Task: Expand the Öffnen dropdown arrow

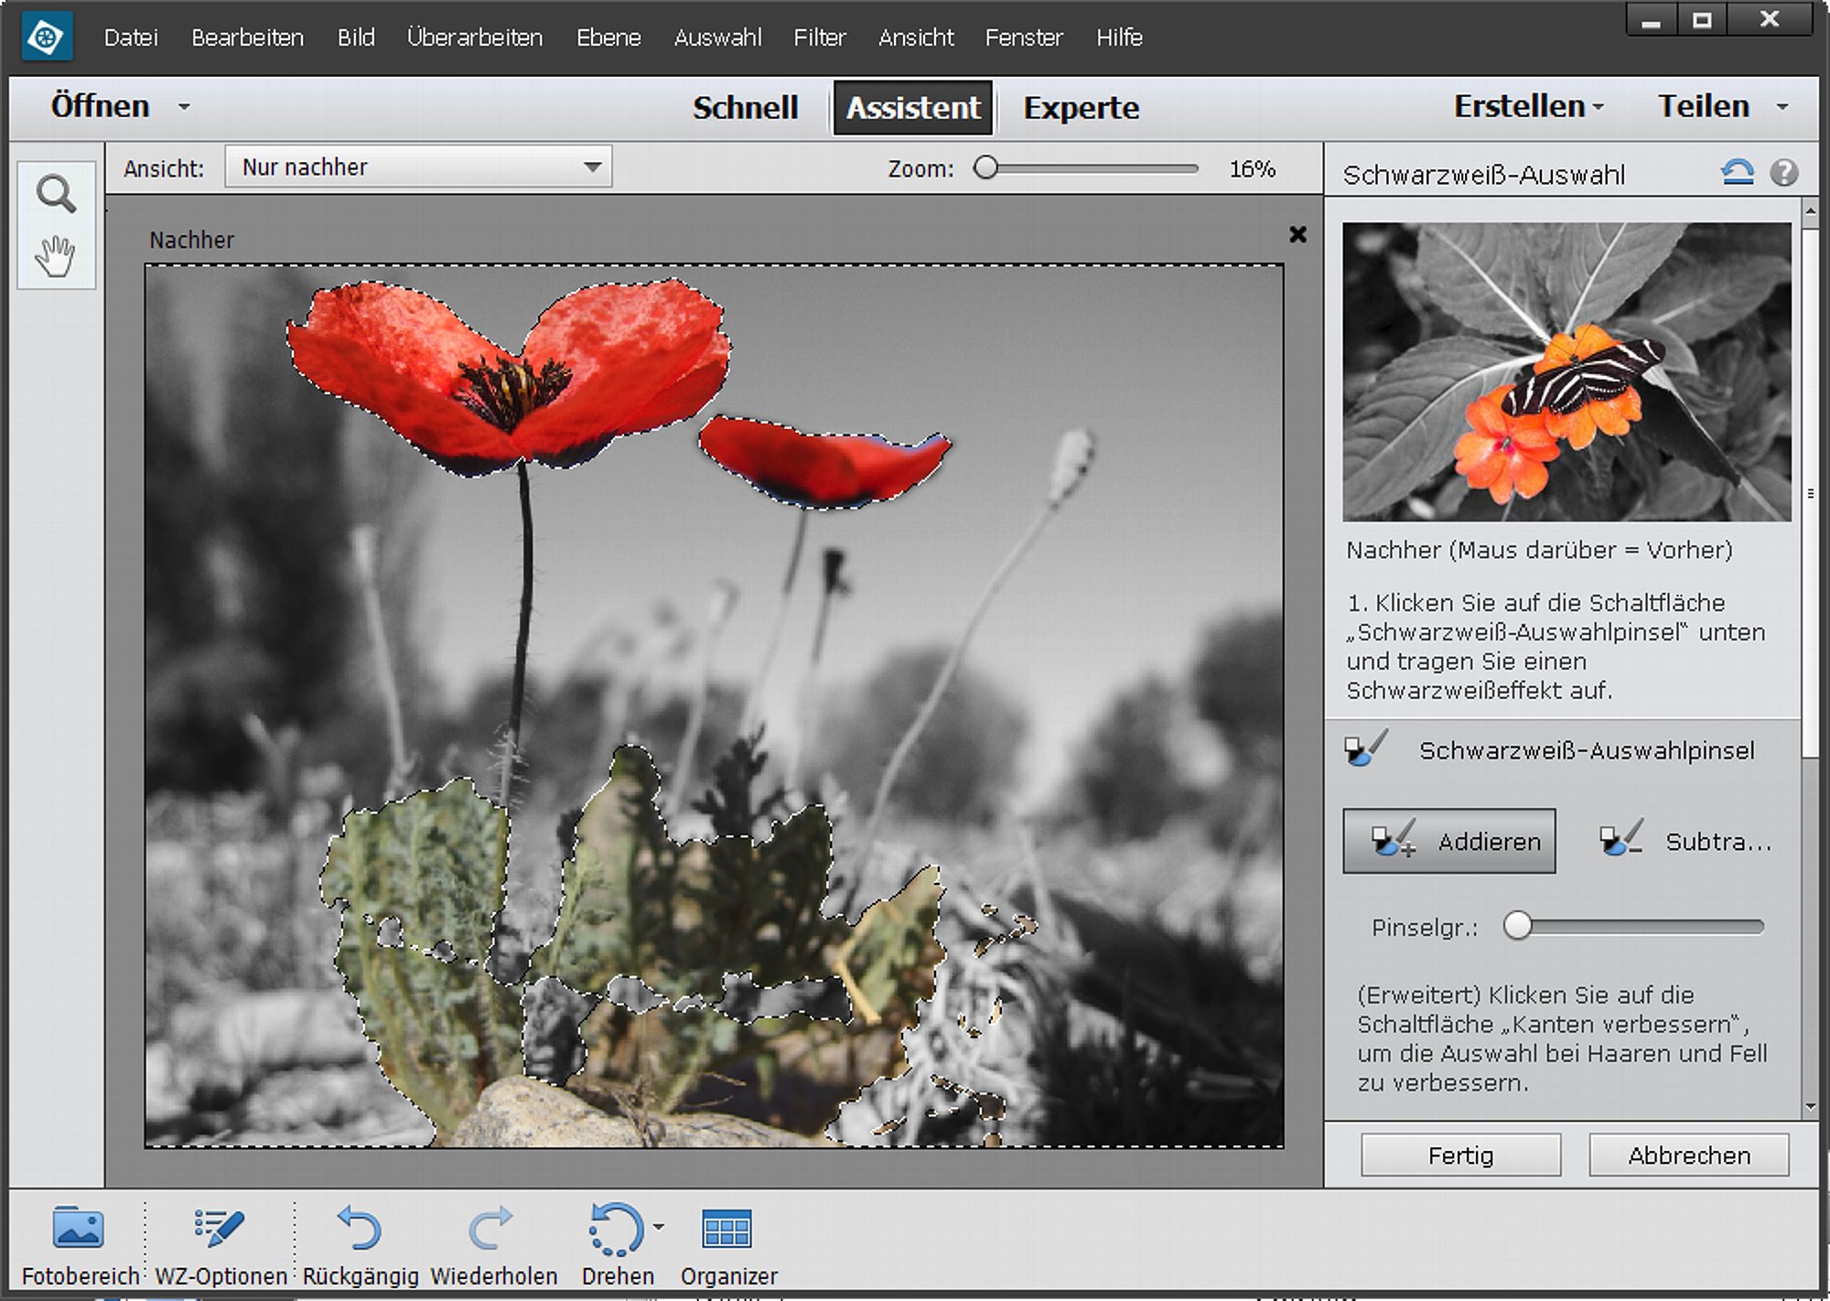Action: 184,107
